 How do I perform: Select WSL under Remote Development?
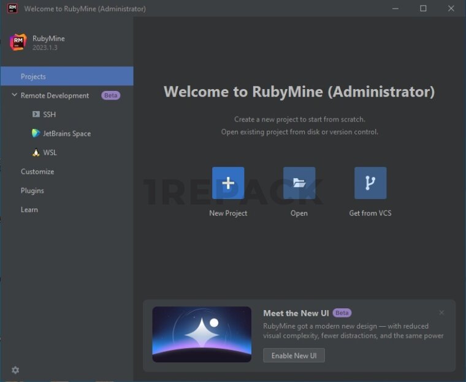pyautogui.click(x=50, y=153)
